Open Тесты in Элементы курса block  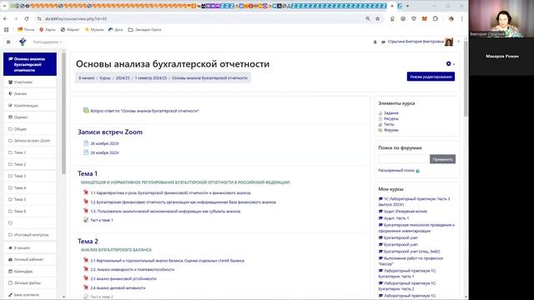(x=389, y=124)
